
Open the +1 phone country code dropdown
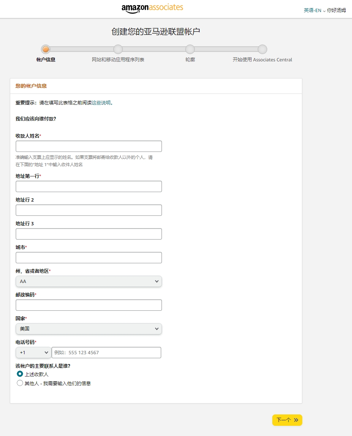pyautogui.click(x=33, y=353)
